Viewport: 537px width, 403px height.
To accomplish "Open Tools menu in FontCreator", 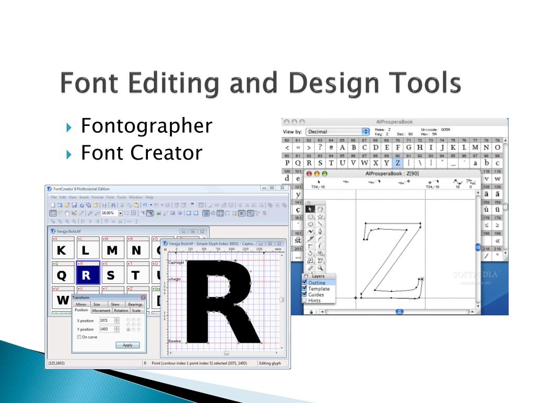I will [122, 197].
